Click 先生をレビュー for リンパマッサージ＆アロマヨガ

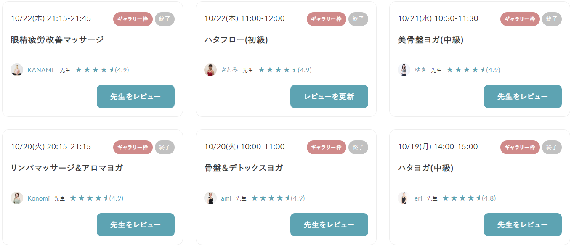click(136, 224)
